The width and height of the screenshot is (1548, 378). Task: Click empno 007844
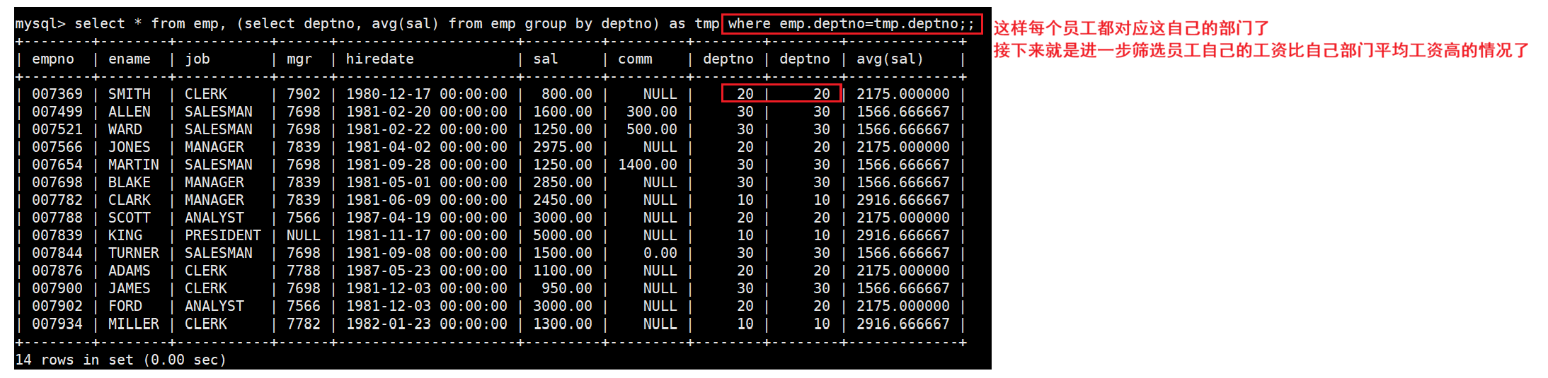tap(57, 253)
